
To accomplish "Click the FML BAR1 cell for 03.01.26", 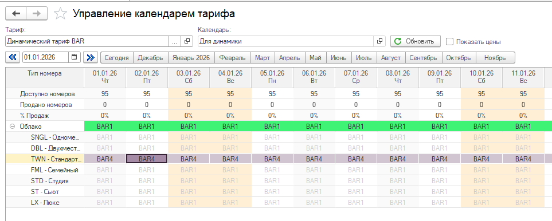I will pyautogui.click(x=189, y=170).
